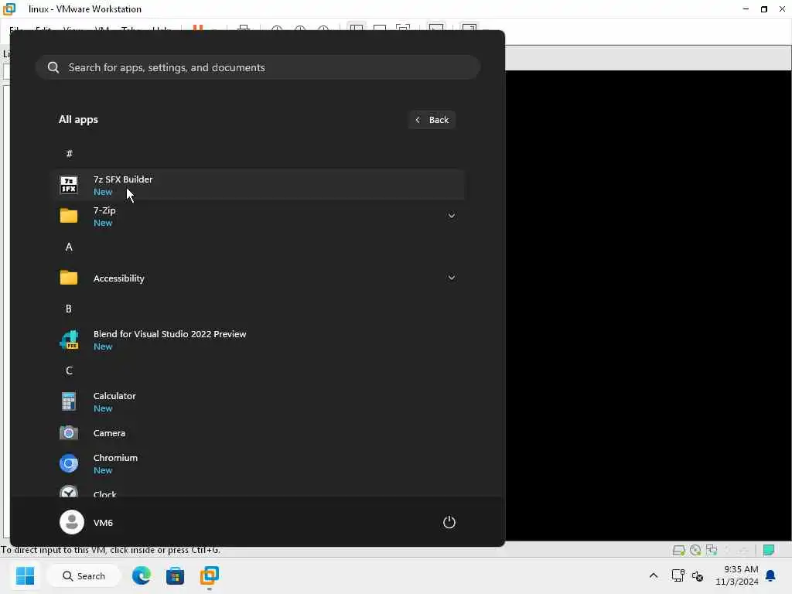Expand the Accessibility folder chevron
This screenshot has width=792, height=594.
tap(452, 278)
